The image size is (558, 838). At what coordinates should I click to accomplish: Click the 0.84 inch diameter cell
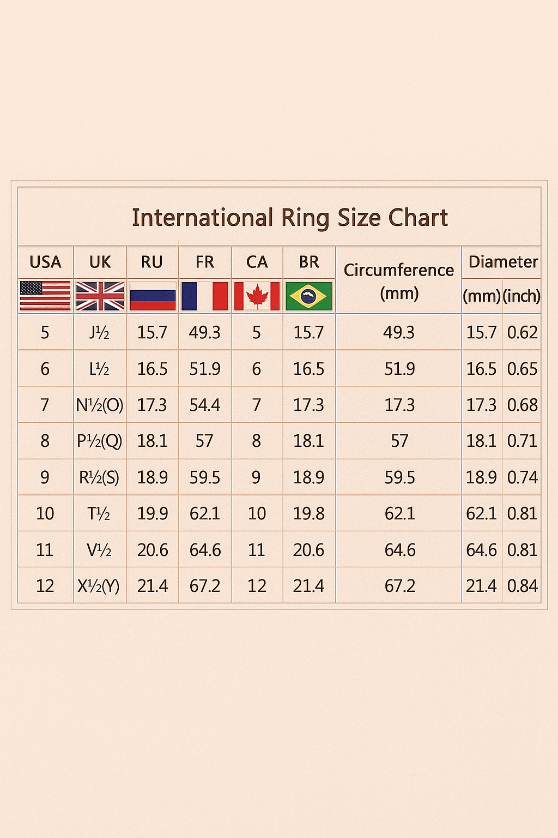point(522,586)
